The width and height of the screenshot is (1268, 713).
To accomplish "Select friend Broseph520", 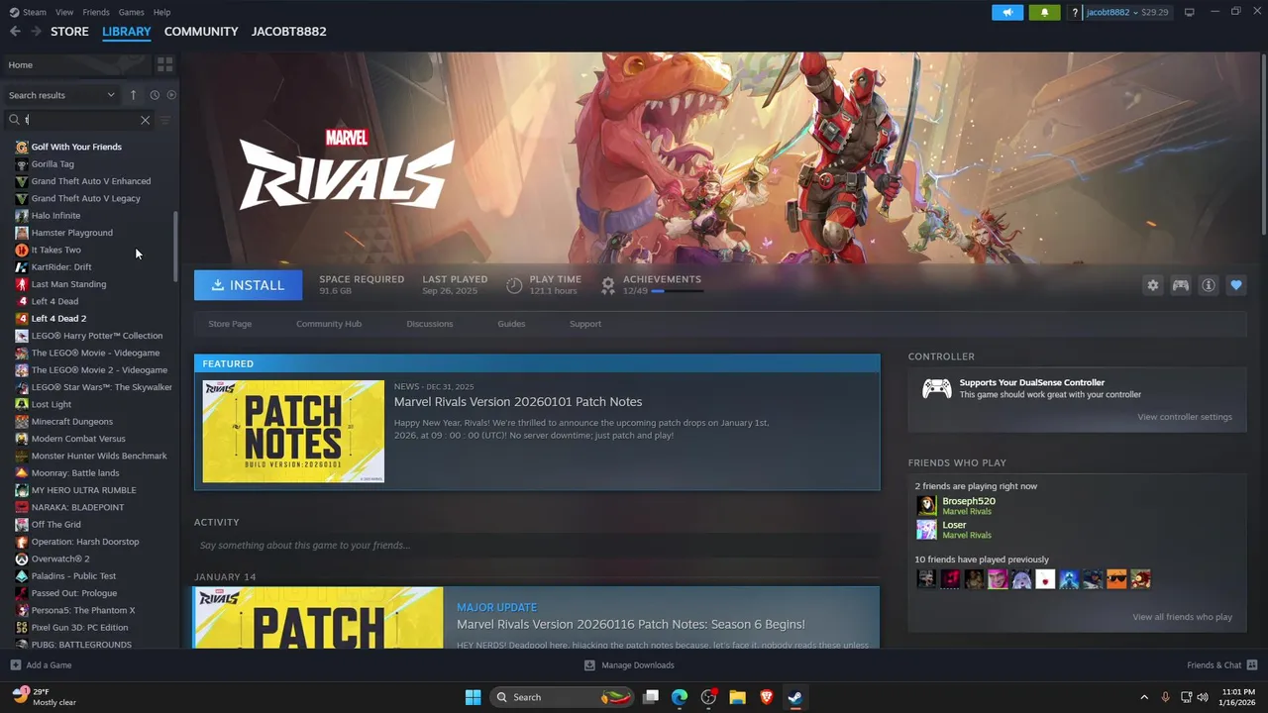I will [x=969, y=501].
